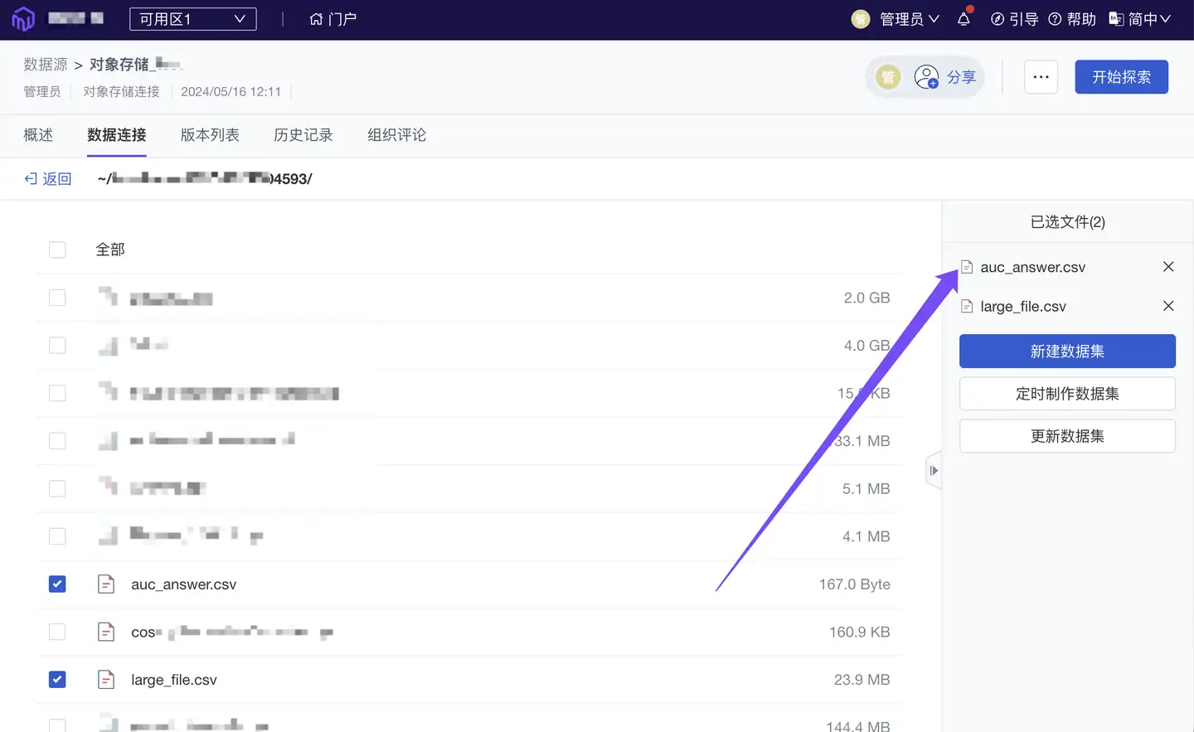
Task: Click the 返回 back link
Action: (x=47, y=178)
